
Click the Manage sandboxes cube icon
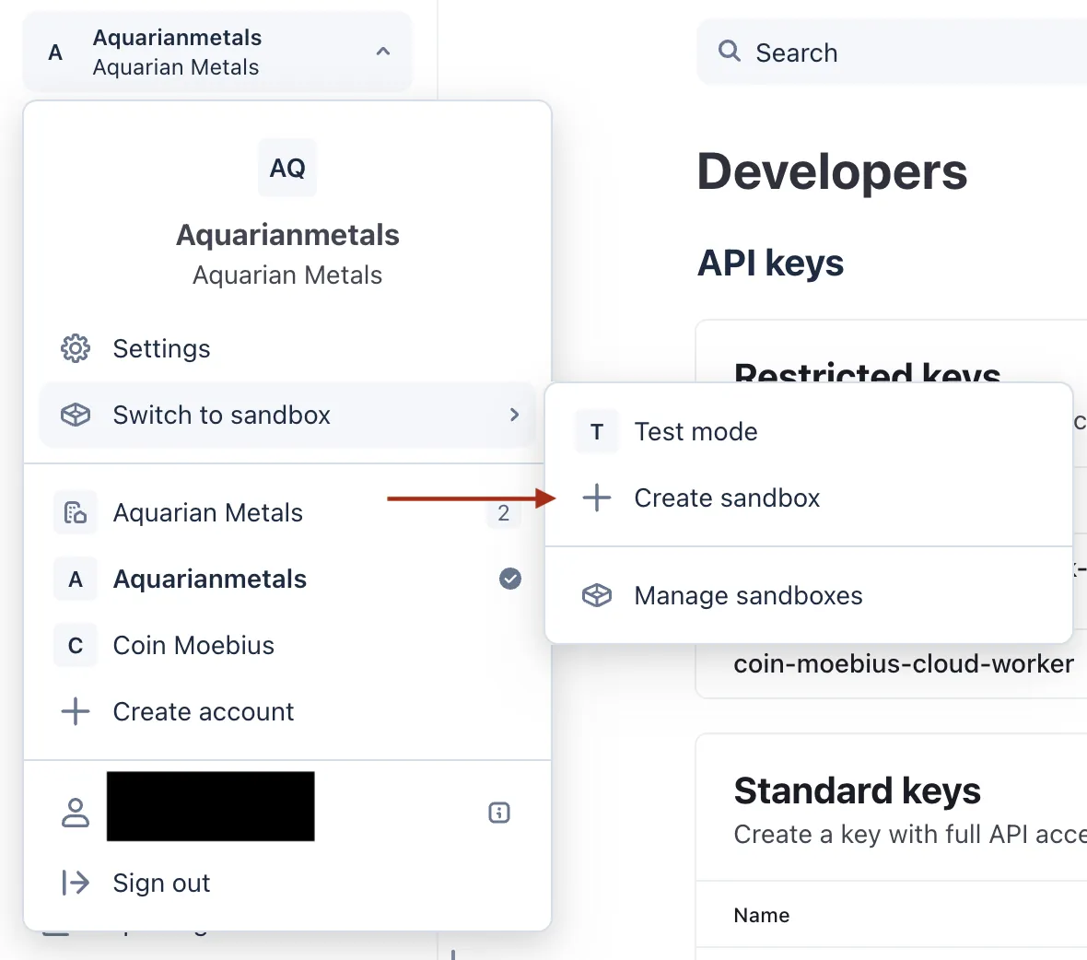tap(596, 595)
